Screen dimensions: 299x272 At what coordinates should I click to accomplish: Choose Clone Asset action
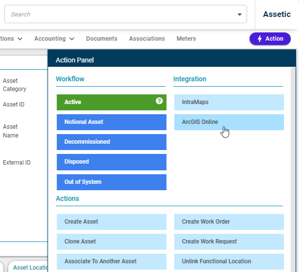(111, 242)
